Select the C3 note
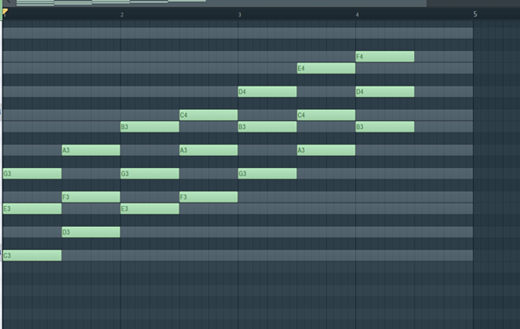 [32, 255]
